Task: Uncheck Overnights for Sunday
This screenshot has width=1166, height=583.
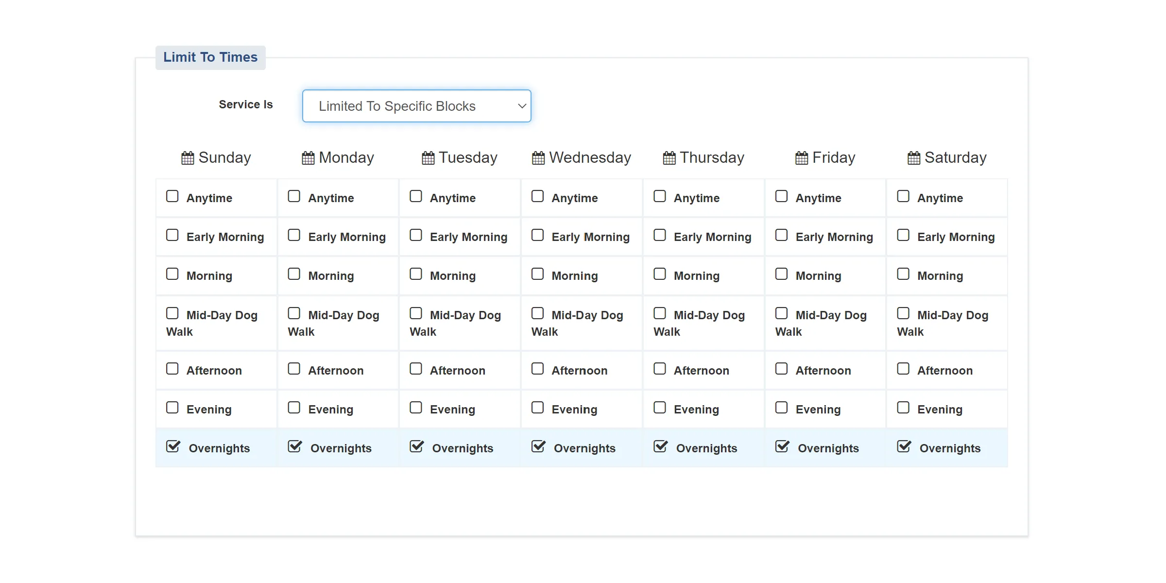Action: 173,446
